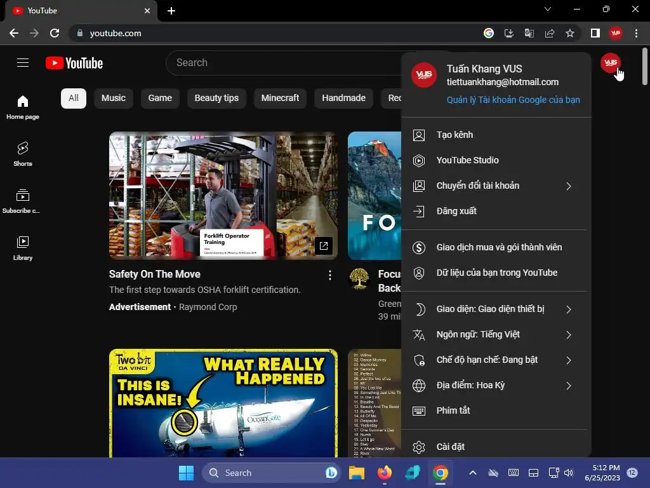Viewport: 650px width, 488px height.
Task: Open File Explorer from taskbar
Action: (x=357, y=473)
